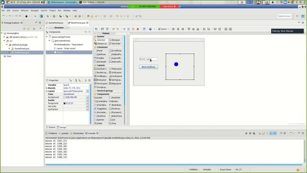Open the Declaration tab
Screen dimensions: 307x173
(77, 134)
